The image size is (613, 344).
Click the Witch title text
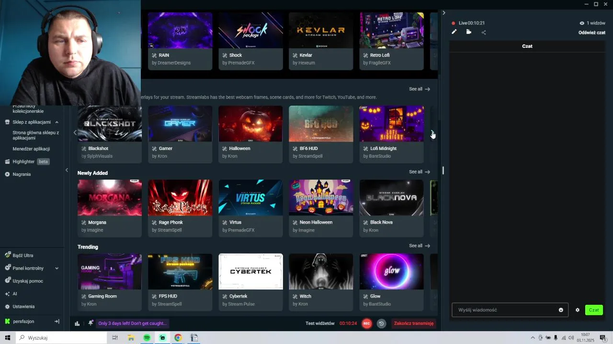305,297
